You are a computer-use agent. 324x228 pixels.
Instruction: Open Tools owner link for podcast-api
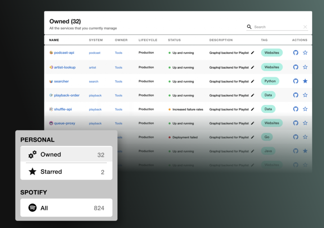[x=118, y=53]
